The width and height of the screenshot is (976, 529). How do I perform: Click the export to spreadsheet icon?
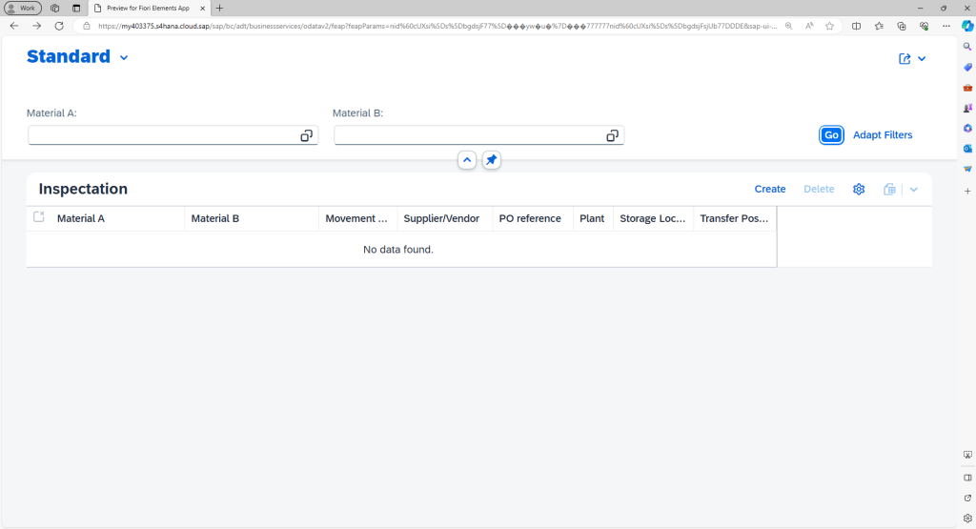889,190
